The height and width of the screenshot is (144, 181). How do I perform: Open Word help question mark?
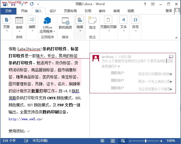click(x=145, y=4)
